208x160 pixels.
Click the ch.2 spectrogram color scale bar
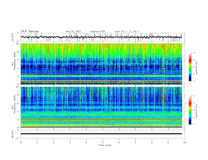190,110
